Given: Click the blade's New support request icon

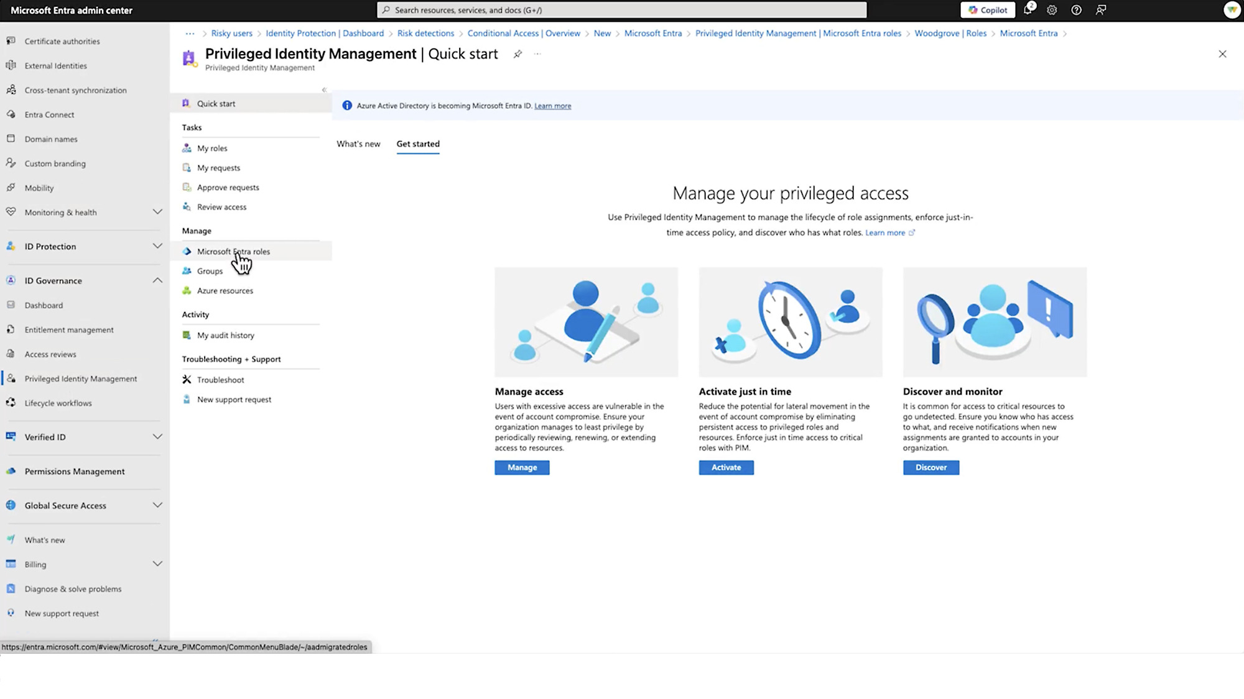Looking at the screenshot, I should [x=187, y=400].
